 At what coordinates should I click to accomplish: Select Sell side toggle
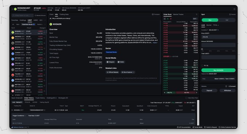click(x=227, y=20)
